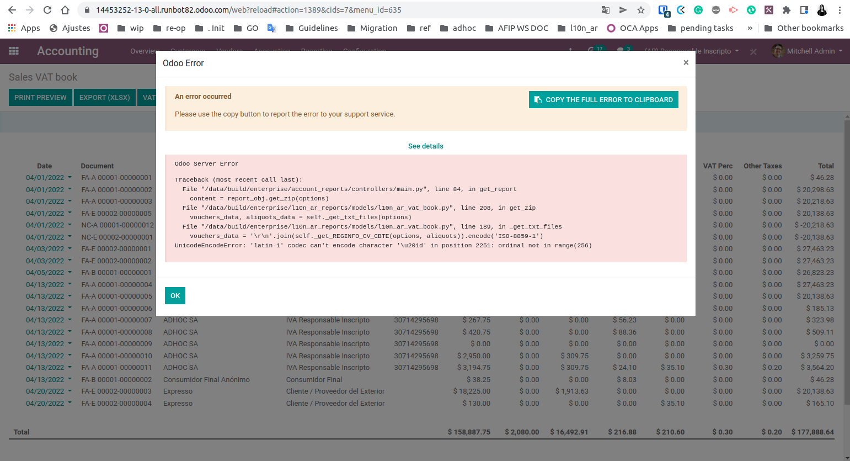Open the Guidelines bookmarks folder
The height and width of the screenshot is (461, 850).
(312, 28)
